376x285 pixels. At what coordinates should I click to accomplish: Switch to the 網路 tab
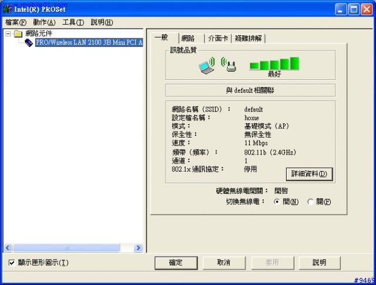192,38
